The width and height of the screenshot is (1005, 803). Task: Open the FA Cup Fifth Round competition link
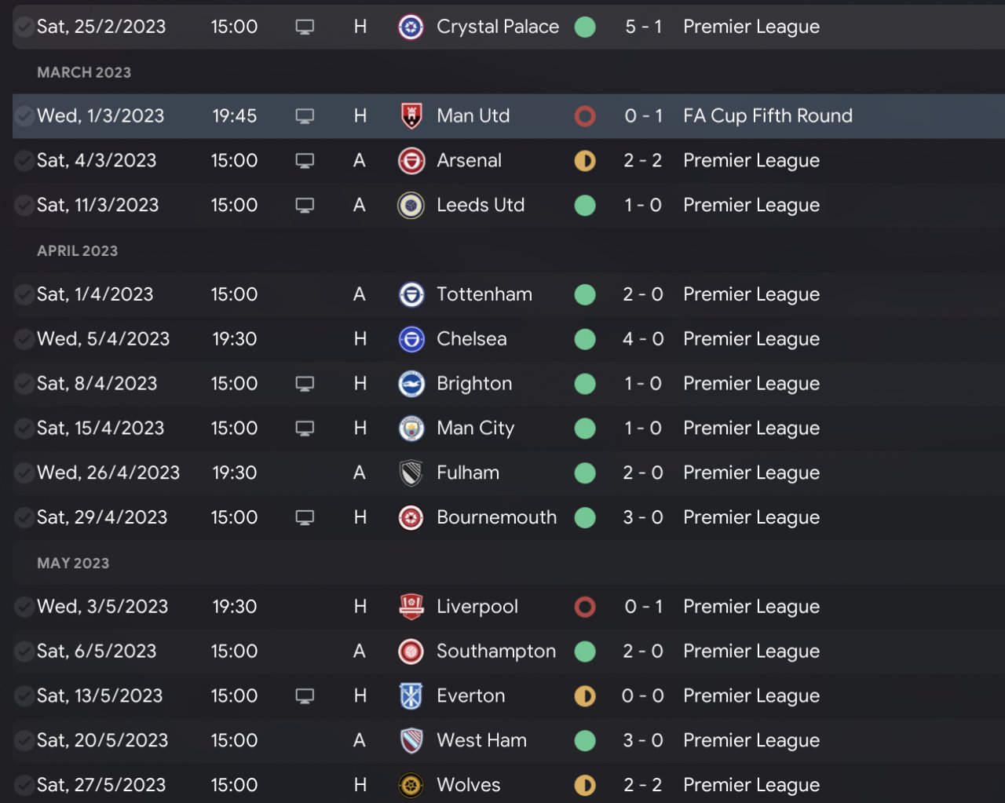[x=767, y=116]
